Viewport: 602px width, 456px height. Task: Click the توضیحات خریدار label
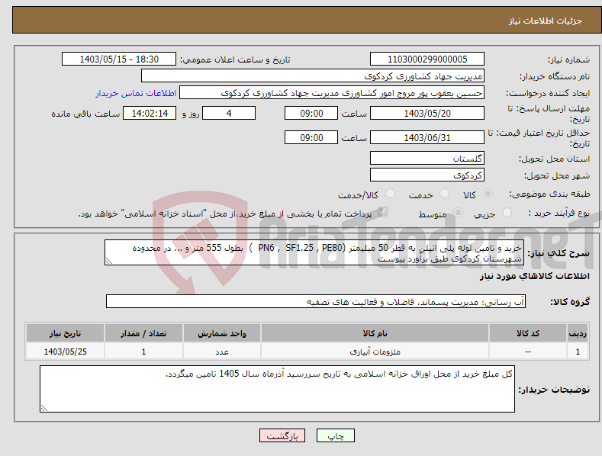click(x=554, y=390)
